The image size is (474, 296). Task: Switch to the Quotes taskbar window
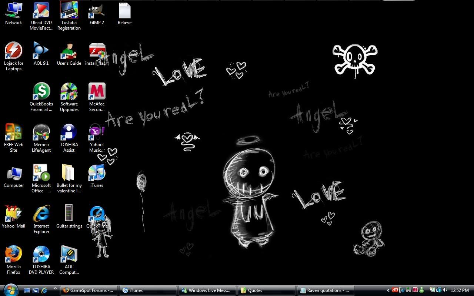(267, 290)
